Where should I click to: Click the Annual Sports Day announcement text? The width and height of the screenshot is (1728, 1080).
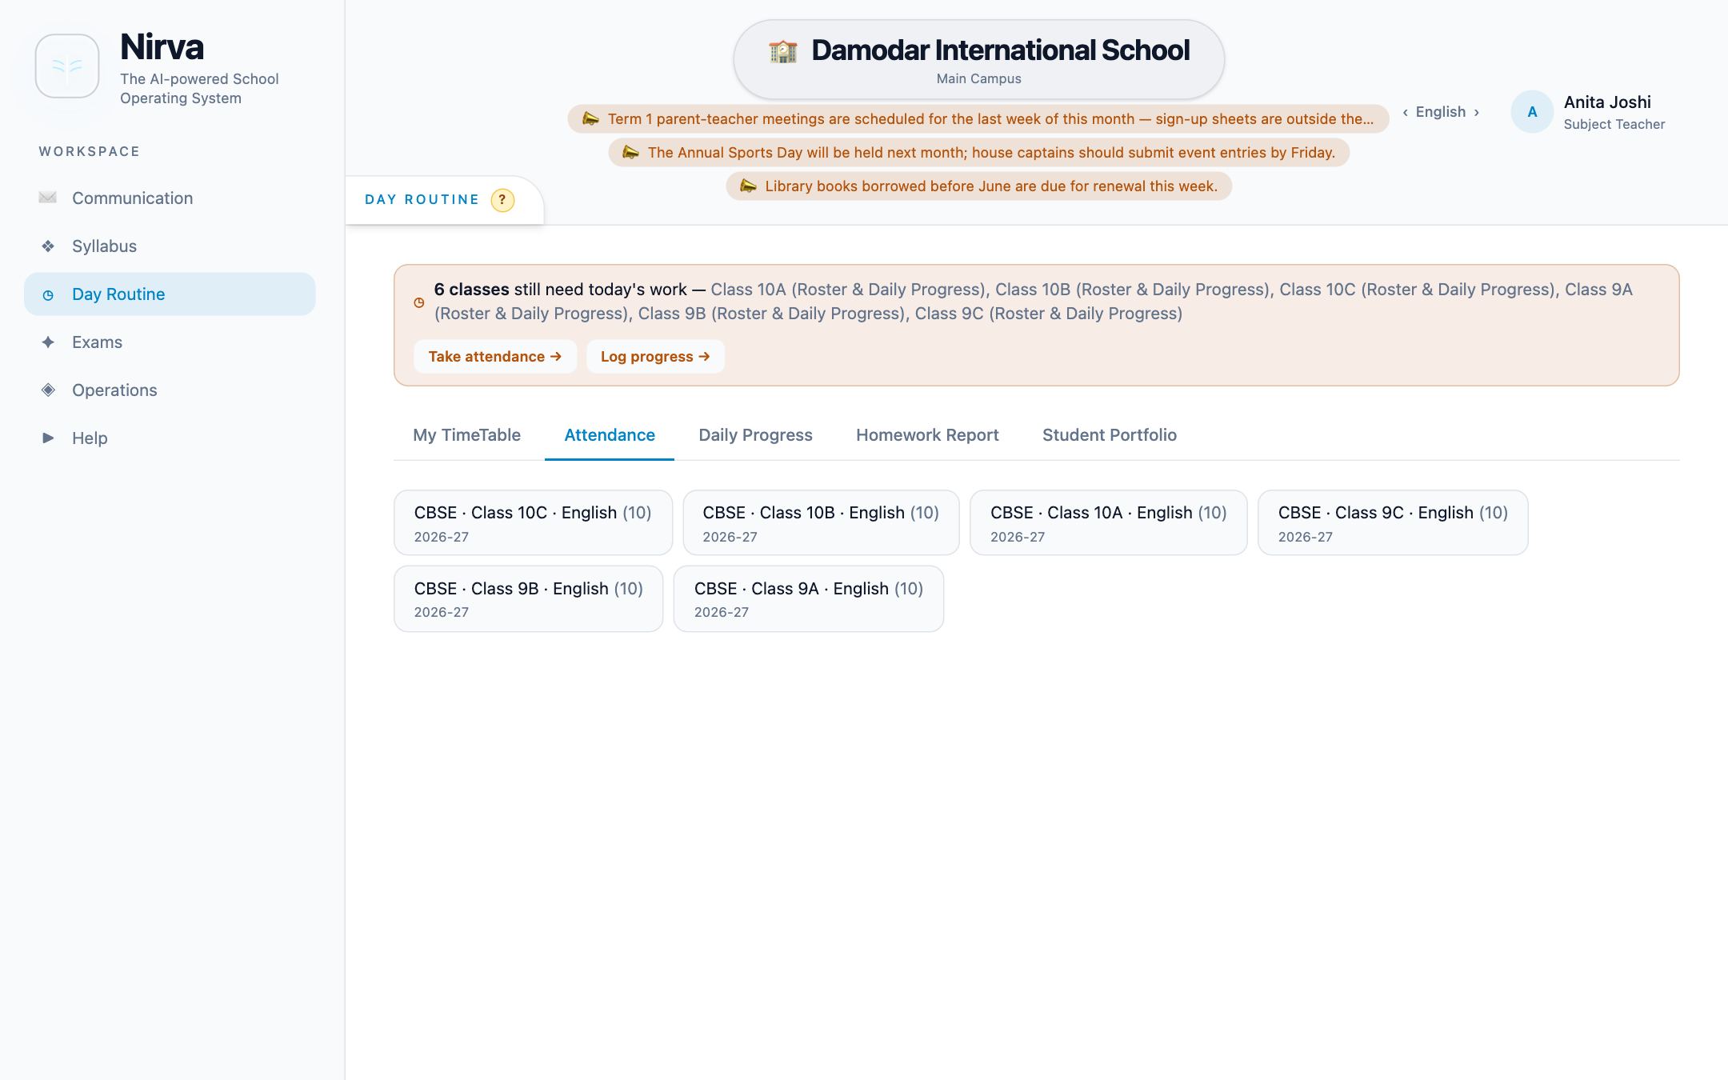coord(991,152)
